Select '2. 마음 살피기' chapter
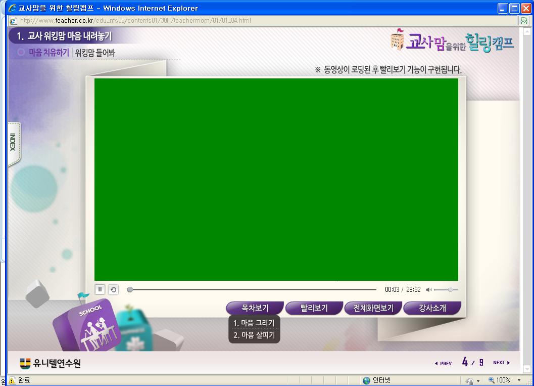 coord(254,335)
